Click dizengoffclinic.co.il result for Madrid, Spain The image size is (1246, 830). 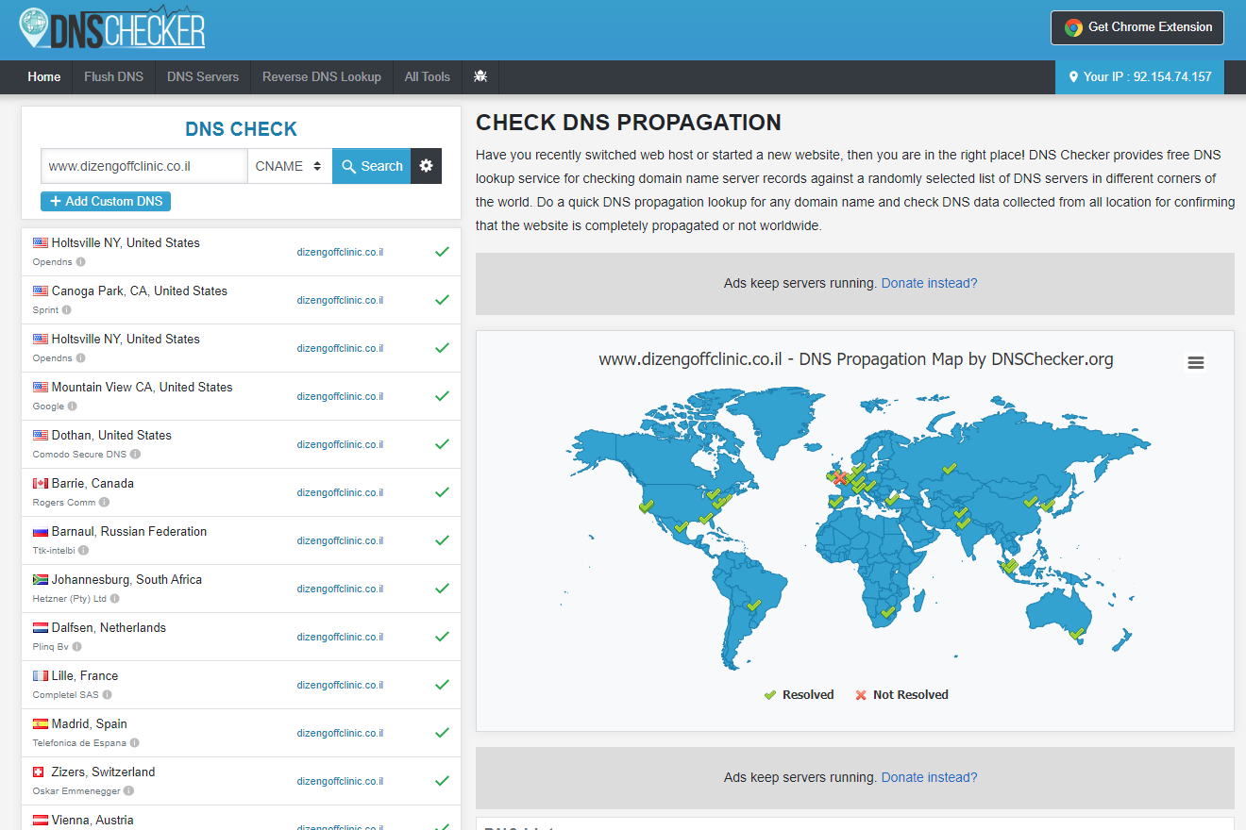[x=340, y=733]
